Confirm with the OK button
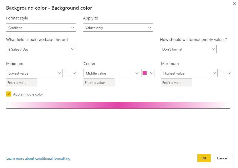This screenshot has width=238, height=168. 204,158
